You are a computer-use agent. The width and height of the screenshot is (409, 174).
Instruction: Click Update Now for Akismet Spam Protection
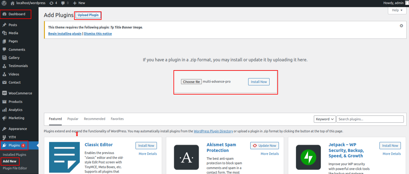pos(264,146)
